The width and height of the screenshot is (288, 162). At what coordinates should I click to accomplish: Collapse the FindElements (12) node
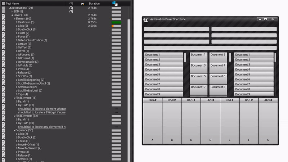(14, 116)
